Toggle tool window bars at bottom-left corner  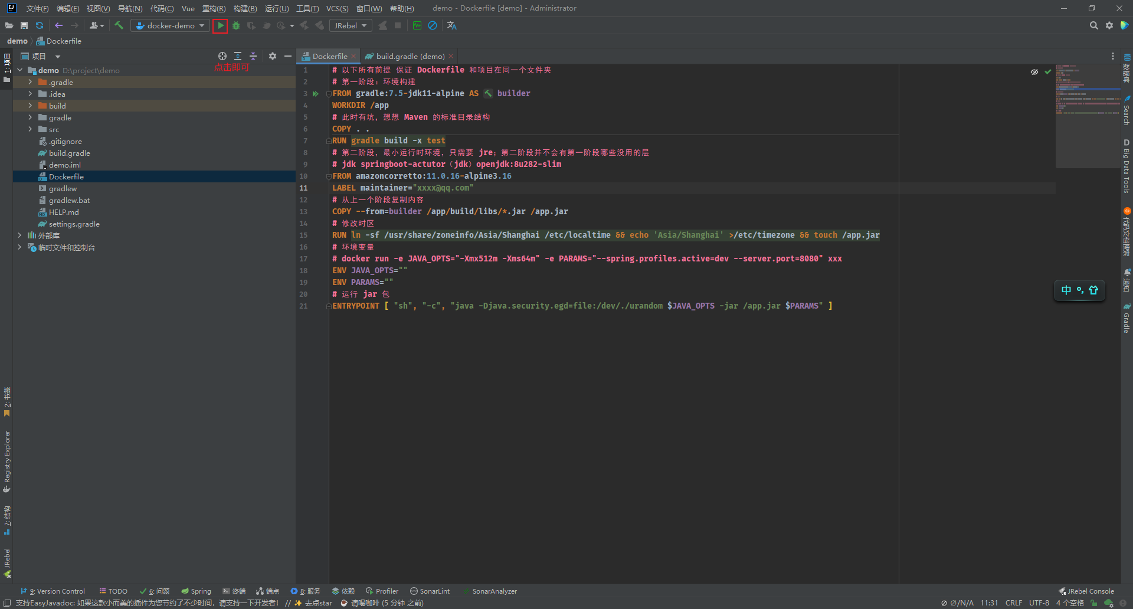pos(7,603)
